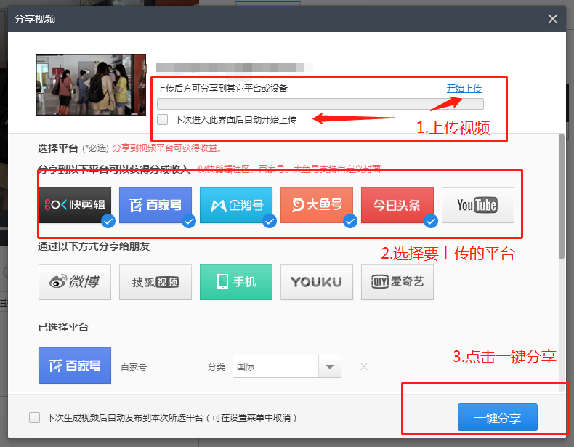Viewport: 574px width, 447px height.
Task: Click the upload progress bar
Action: tap(320, 104)
